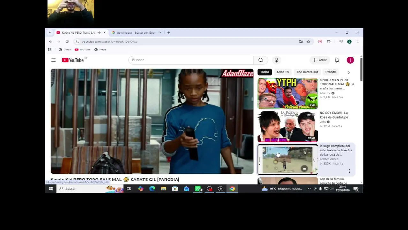Open Outlook mail from the taskbar

(x=186, y=189)
